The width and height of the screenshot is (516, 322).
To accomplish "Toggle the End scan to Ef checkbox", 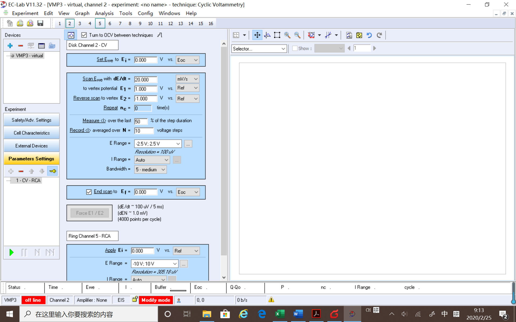I will tap(89, 192).
